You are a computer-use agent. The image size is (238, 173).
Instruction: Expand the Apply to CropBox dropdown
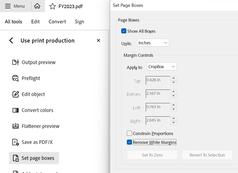coord(162,67)
